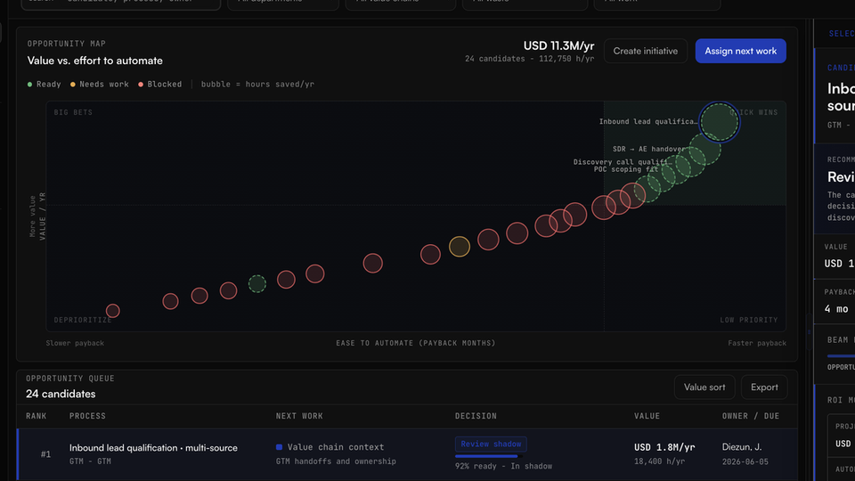Viewport: 855px width, 481px height.
Task: Click the 92% ready progress bar
Action: (x=489, y=456)
